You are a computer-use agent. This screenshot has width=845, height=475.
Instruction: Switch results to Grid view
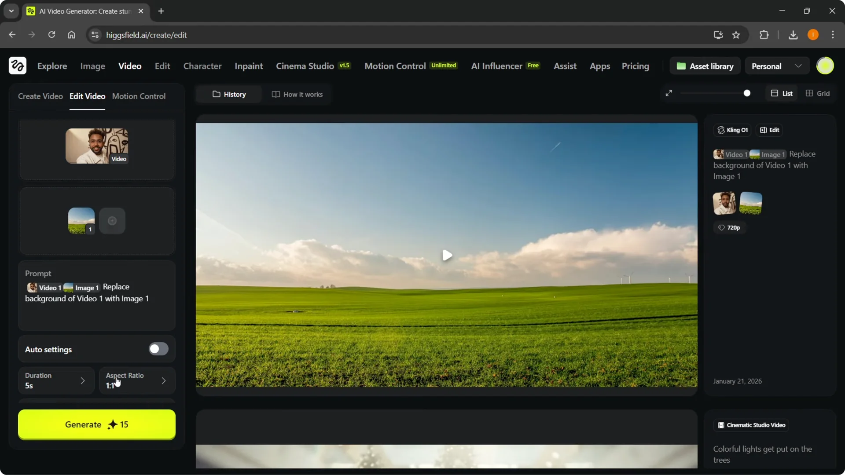pos(818,93)
